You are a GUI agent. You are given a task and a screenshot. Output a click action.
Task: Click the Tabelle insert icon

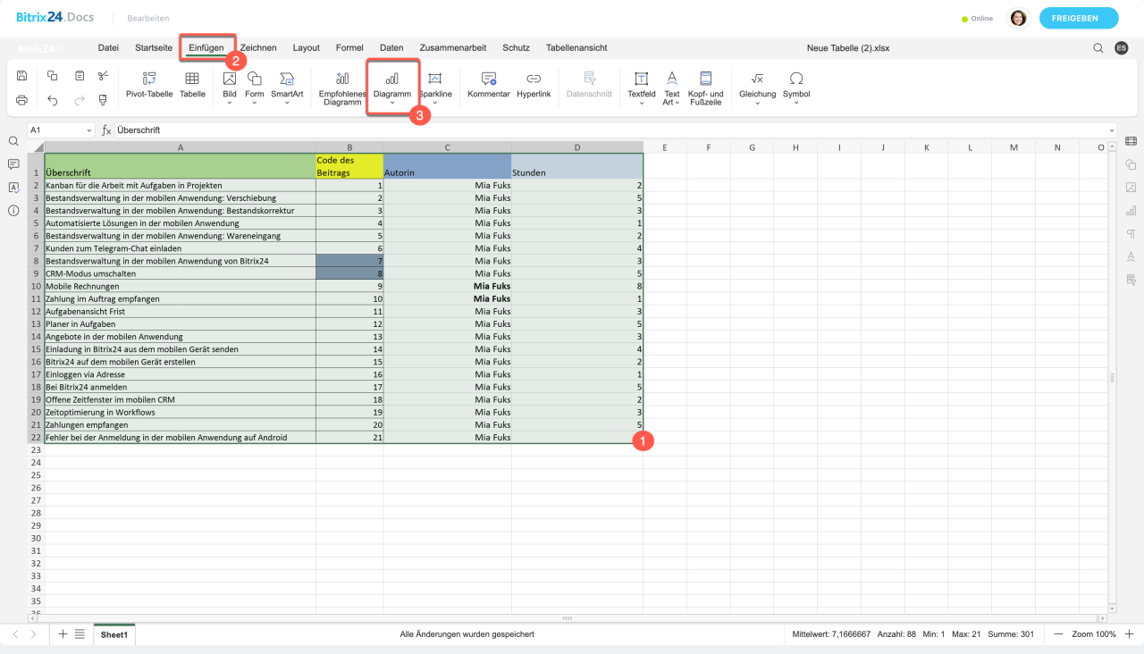192,84
